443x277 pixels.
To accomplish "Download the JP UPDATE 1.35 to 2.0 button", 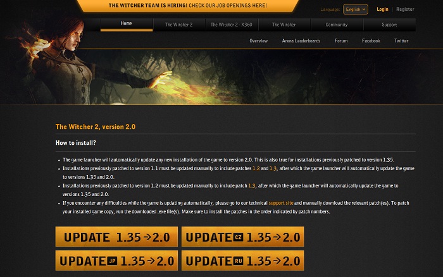I will pyautogui.click(x=116, y=261).
